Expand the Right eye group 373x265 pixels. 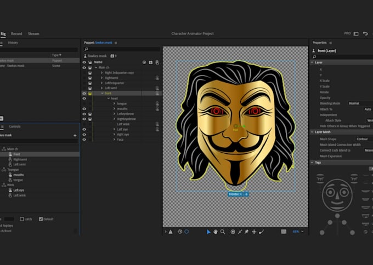click(x=114, y=134)
